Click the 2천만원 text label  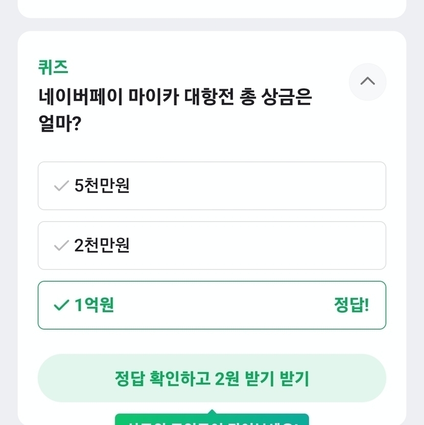102,246
